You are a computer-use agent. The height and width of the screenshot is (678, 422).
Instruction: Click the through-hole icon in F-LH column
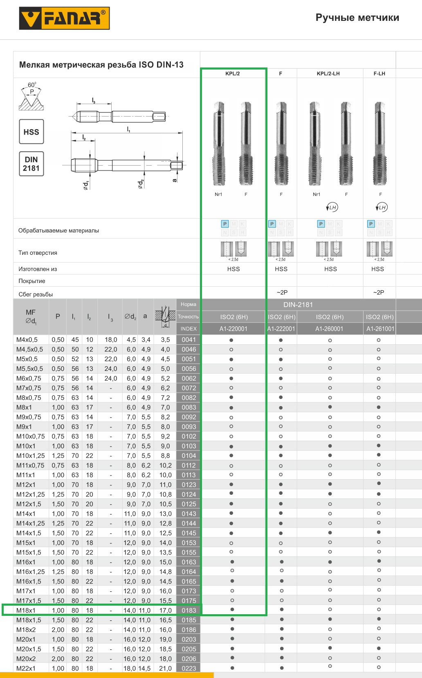pos(373,249)
